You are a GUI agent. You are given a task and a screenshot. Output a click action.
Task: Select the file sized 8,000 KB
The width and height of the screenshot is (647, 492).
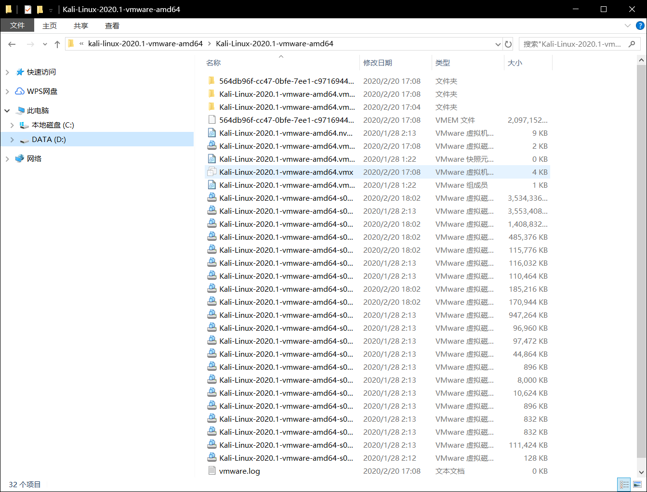coord(377,380)
